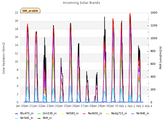Click the blue Blu475_in legend color marker
Screen dimensions: 164x123
click(x=17, y=114)
